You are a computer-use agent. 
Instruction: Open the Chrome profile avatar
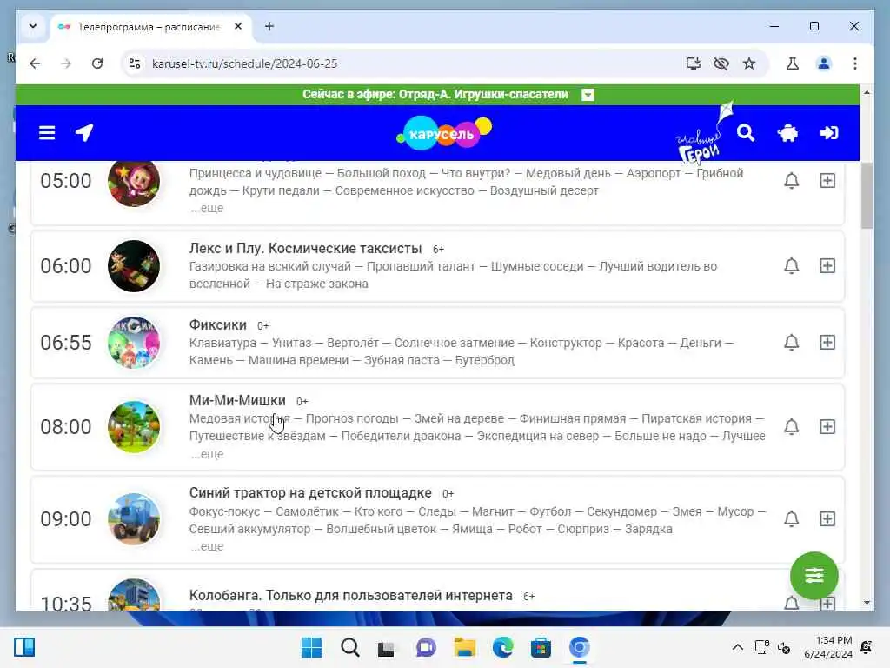(x=824, y=63)
